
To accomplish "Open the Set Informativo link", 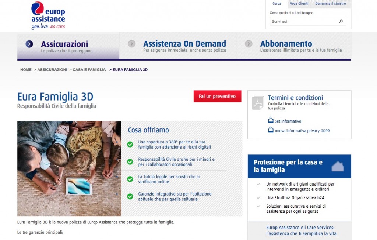I will point(288,121).
